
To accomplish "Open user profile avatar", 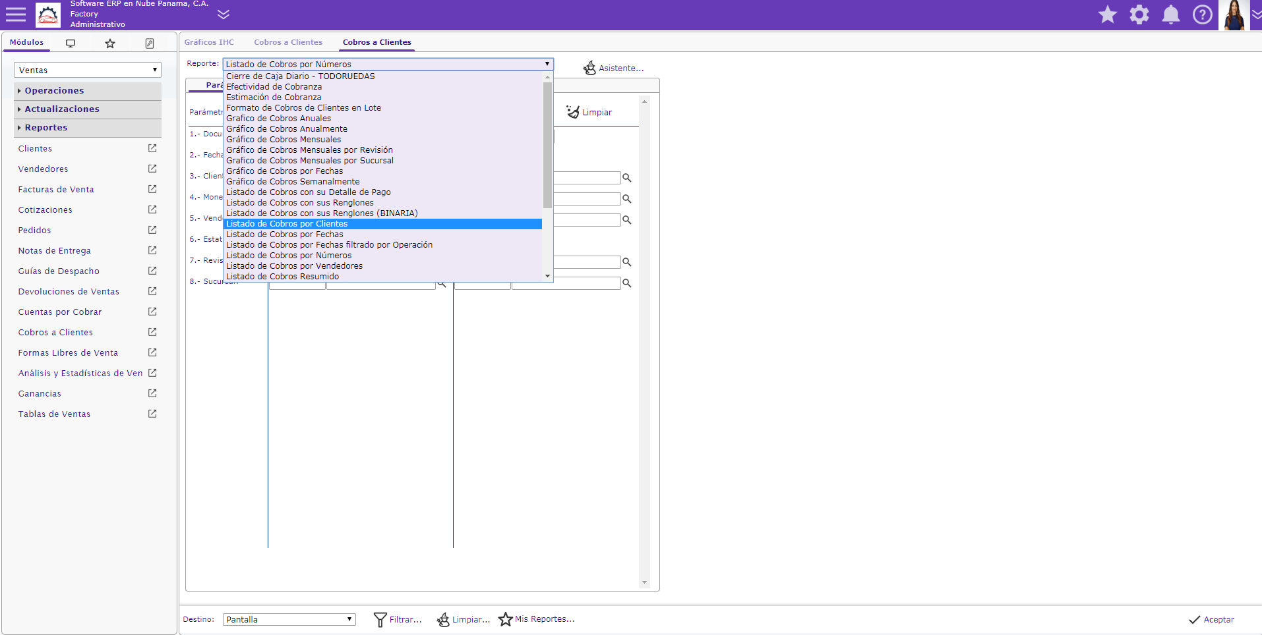I will (x=1234, y=14).
